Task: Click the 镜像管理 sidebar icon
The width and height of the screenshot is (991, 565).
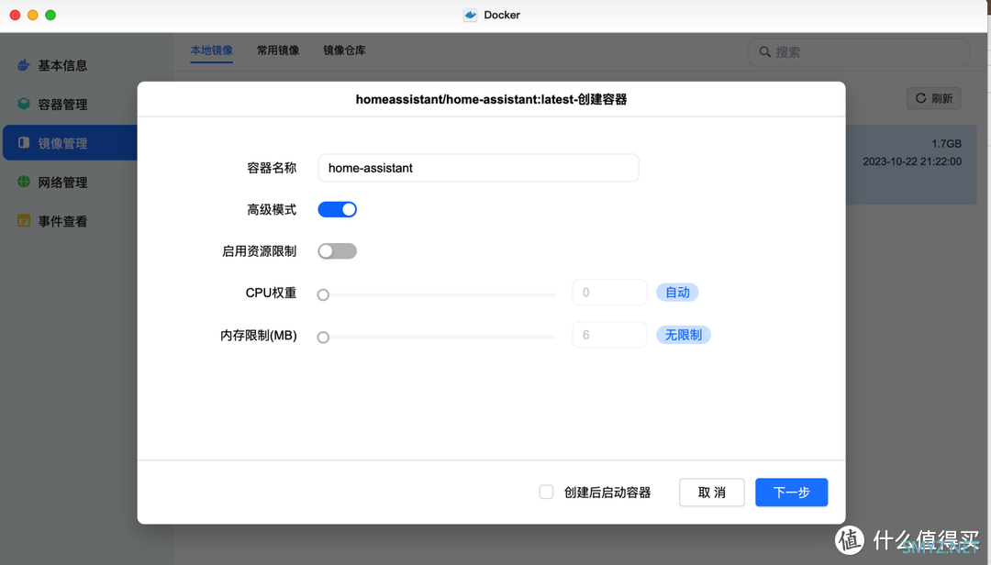Action: [x=23, y=143]
